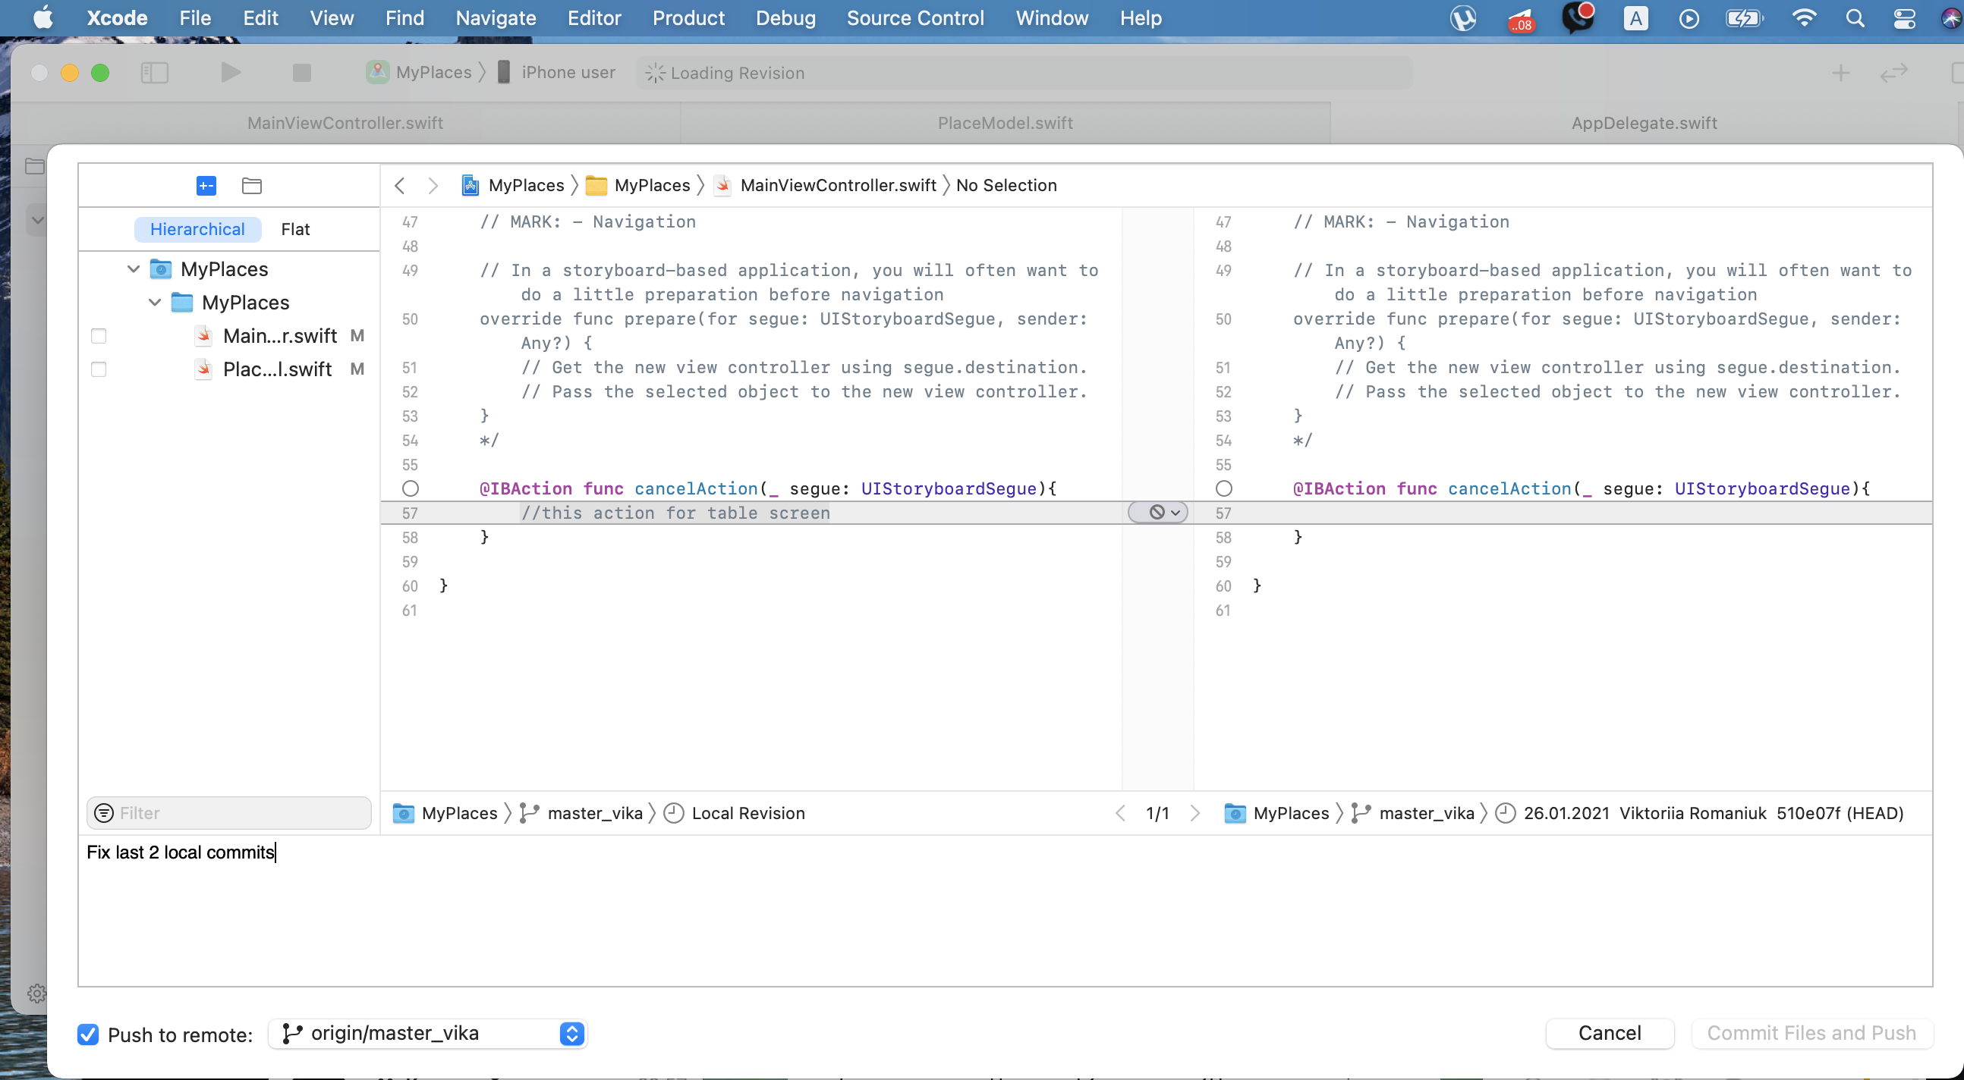Viewport: 1964px width, 1080px height.
Task: Switch to MainViewController.swift tab
Action: [x=345, y=123]
